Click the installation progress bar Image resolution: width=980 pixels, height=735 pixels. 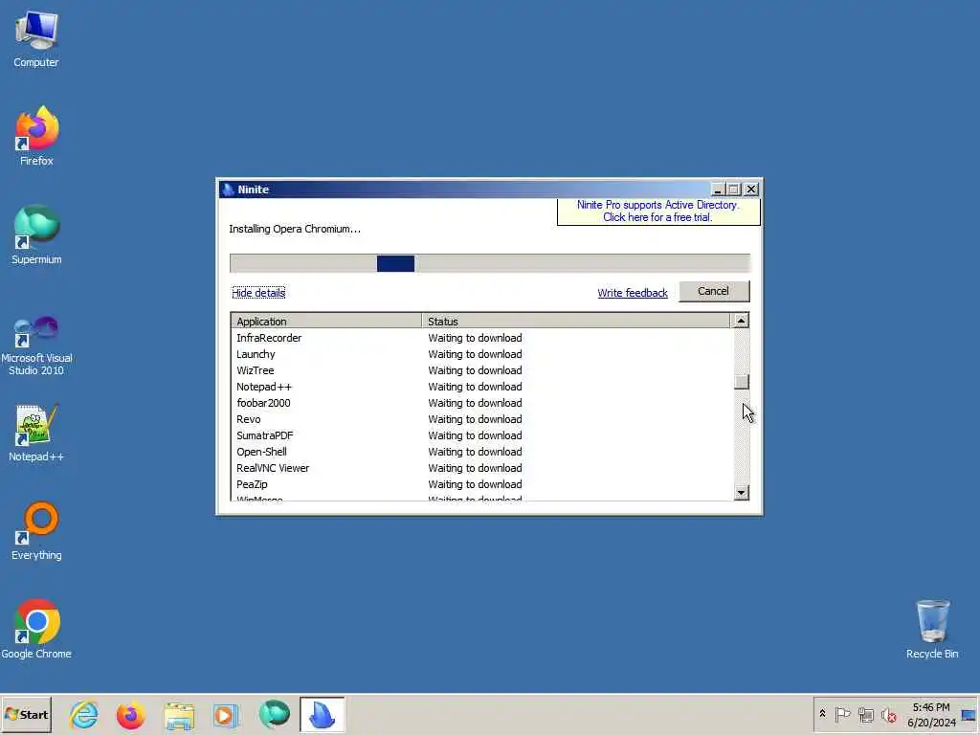(x=489, y=263)
